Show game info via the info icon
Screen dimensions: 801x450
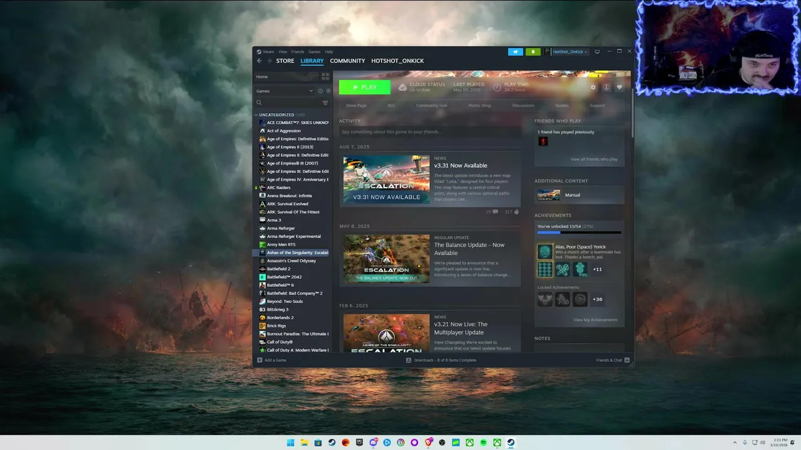coord(606,87)
